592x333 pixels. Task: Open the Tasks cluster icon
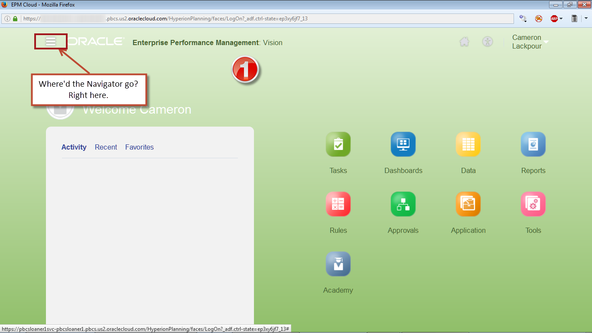click(x=338, y=144)
